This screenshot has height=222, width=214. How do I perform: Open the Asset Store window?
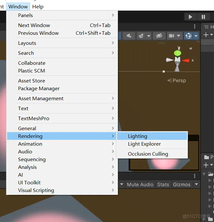tap(62, 81)
